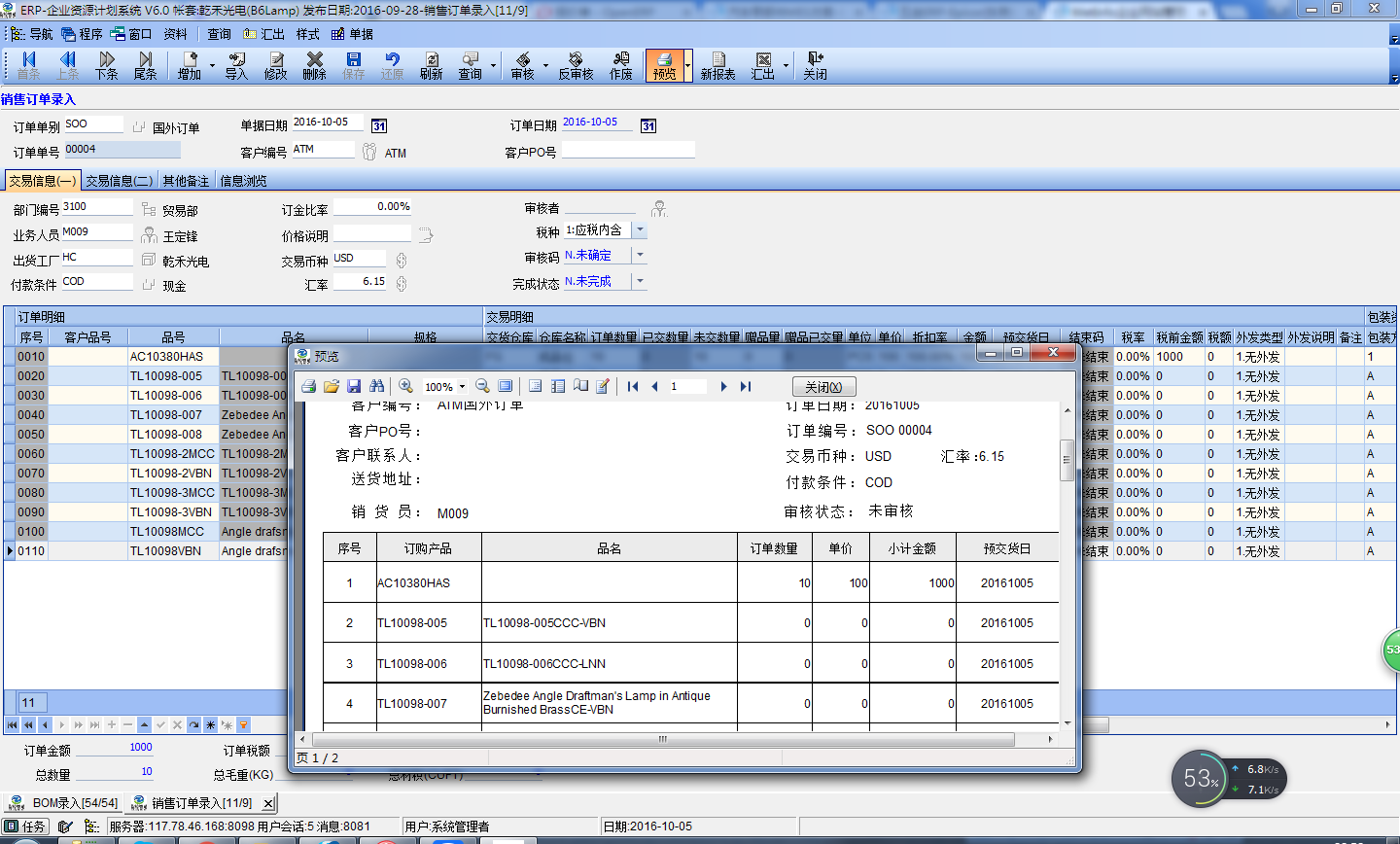Click the preview vertical scrollbar thumb
Viewport: 1400px width, 844px height.
[x=1067, y=460]
